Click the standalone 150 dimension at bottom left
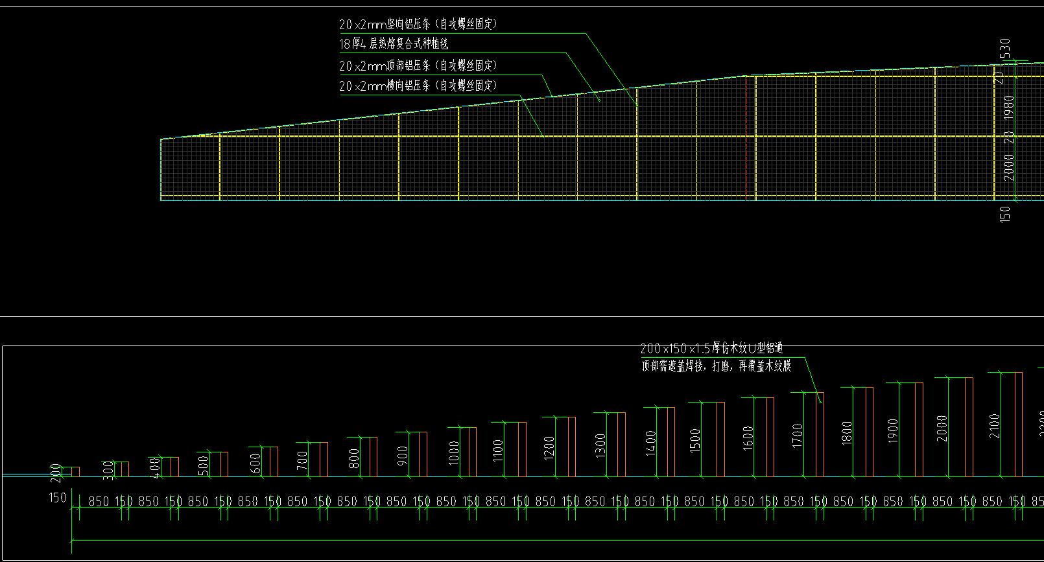The height and width of the screenshot is (562, 1044). pos(58,498)
